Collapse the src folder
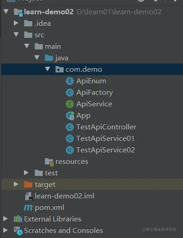 [16, 35]
